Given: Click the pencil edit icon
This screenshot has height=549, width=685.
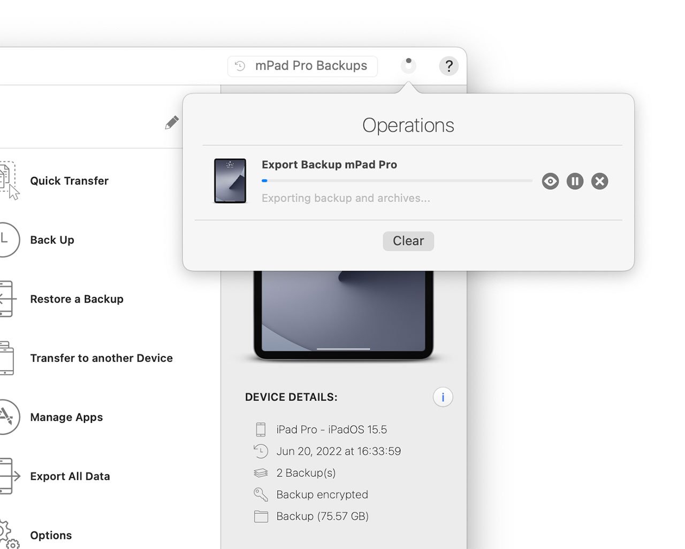Looking at the screenshot, I should (x=172, y=122).
